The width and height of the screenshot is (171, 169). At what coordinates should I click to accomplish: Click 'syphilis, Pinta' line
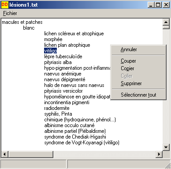[58, 114]
